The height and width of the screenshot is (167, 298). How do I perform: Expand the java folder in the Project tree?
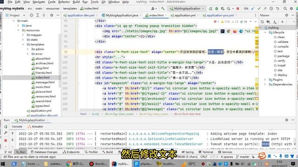pos(18,26)
